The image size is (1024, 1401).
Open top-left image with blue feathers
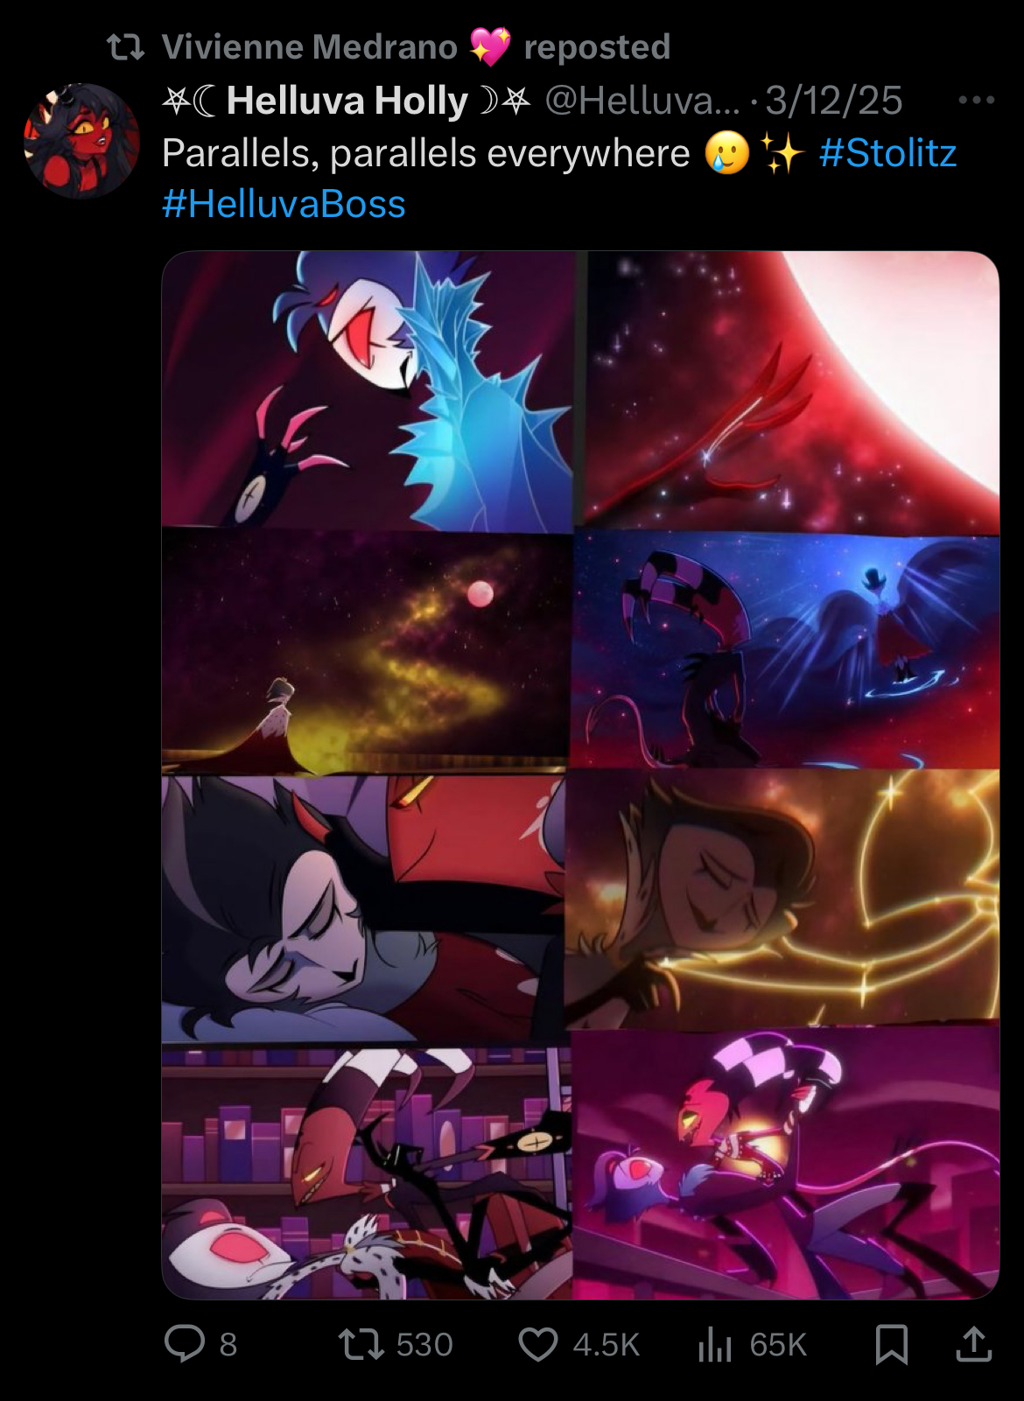pyautogui.click(x=368, y=390)
